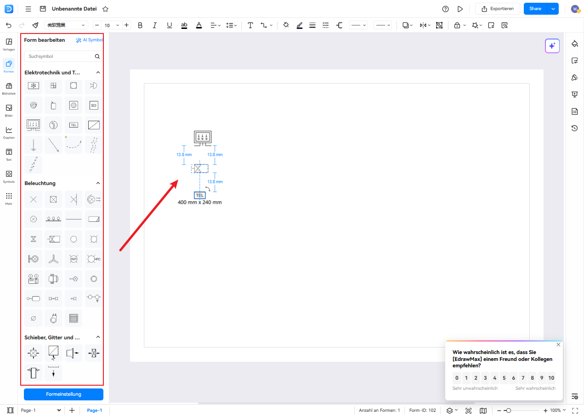This screenshot has width=584, height=416.
Task: Switch to the Page-1 tab
Action: (x=95, y=410)
